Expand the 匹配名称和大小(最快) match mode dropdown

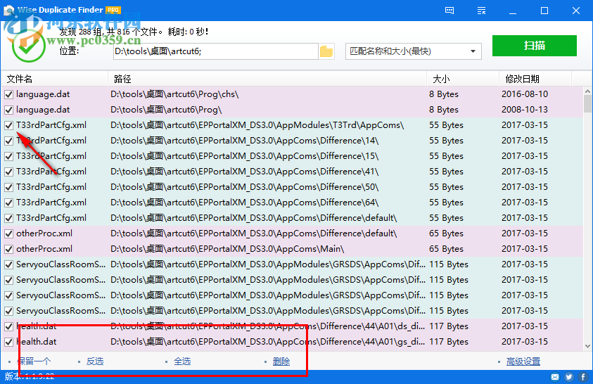(x=413, y=51)
